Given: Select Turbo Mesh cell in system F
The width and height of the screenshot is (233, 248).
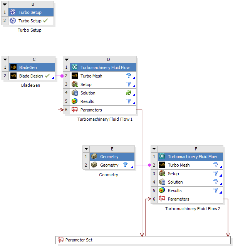Looking at the screenshot, I should 190,165.
